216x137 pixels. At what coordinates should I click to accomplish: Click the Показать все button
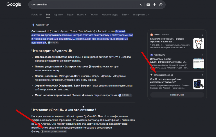177,95
